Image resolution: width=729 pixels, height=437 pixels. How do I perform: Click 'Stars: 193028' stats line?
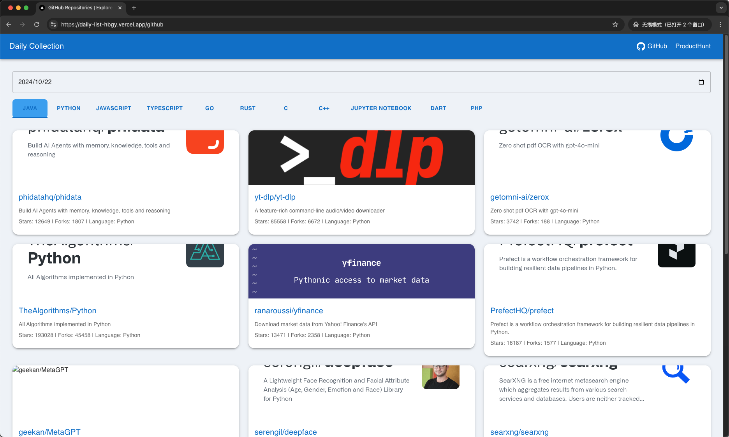point(79,335)
